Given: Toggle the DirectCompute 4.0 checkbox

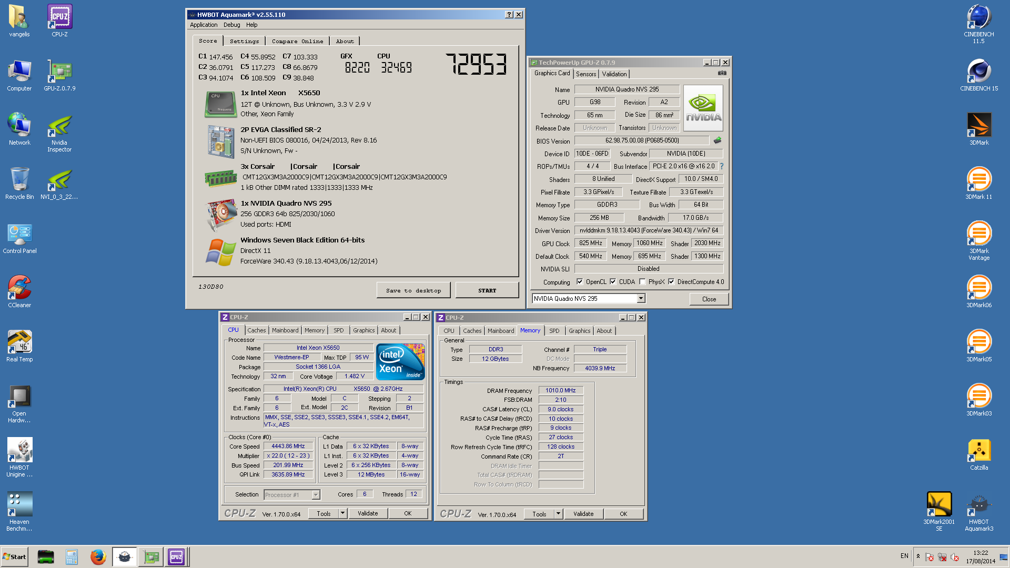Looking at the screenshot, I should tap(671, 282).
